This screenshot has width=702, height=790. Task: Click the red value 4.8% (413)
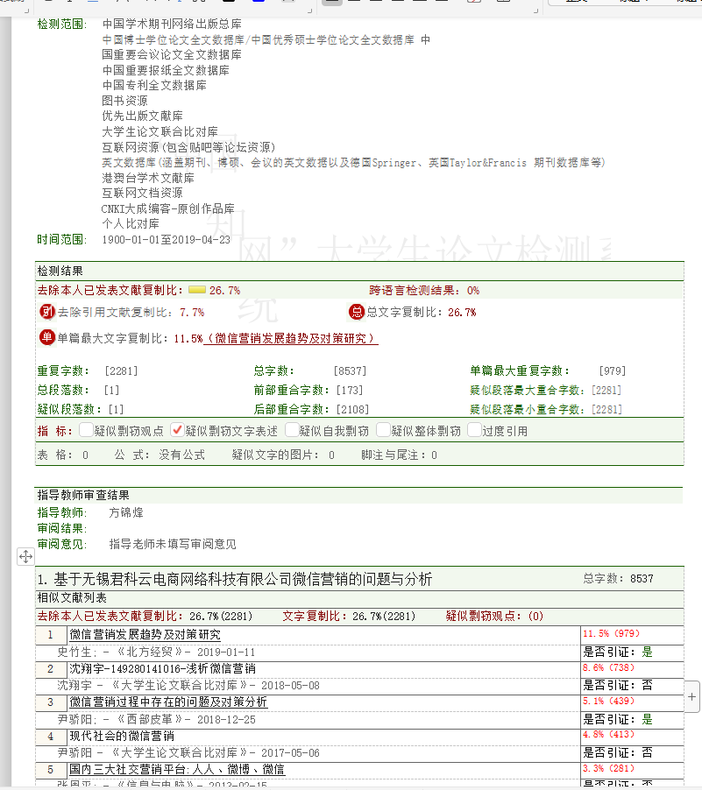pos(609,735)
